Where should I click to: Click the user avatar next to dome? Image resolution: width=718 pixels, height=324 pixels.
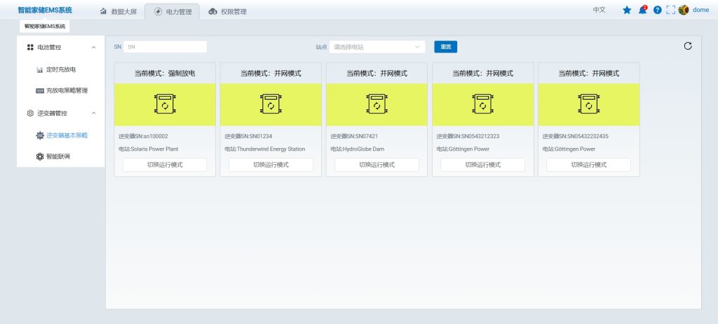684,10
